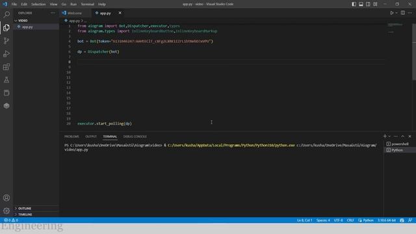Open the Edit menu
Viewport: 416px width, 234px height.
click(24, 5)
